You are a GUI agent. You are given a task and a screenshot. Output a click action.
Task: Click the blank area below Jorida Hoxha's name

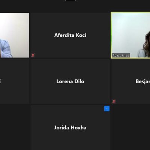tap(70, 140)
